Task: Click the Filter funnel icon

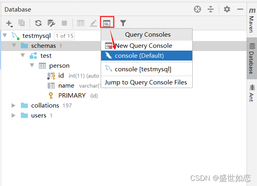Action: point(123,23)
